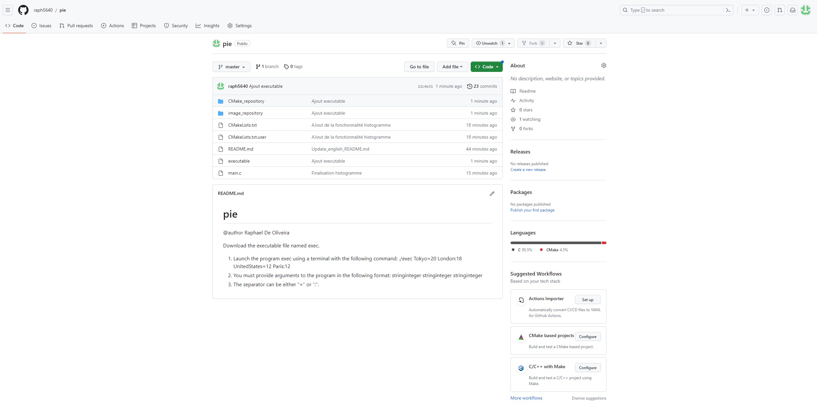Viewport: 817px width, 407px height.
Task: Open the green Code dropdown
Action: pos(486,67)
